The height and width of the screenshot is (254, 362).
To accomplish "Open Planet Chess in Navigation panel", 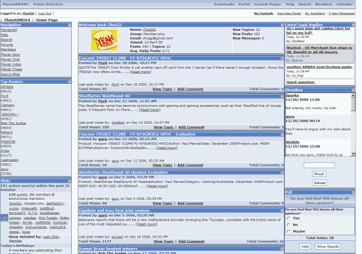I will [x=11, y=69].
